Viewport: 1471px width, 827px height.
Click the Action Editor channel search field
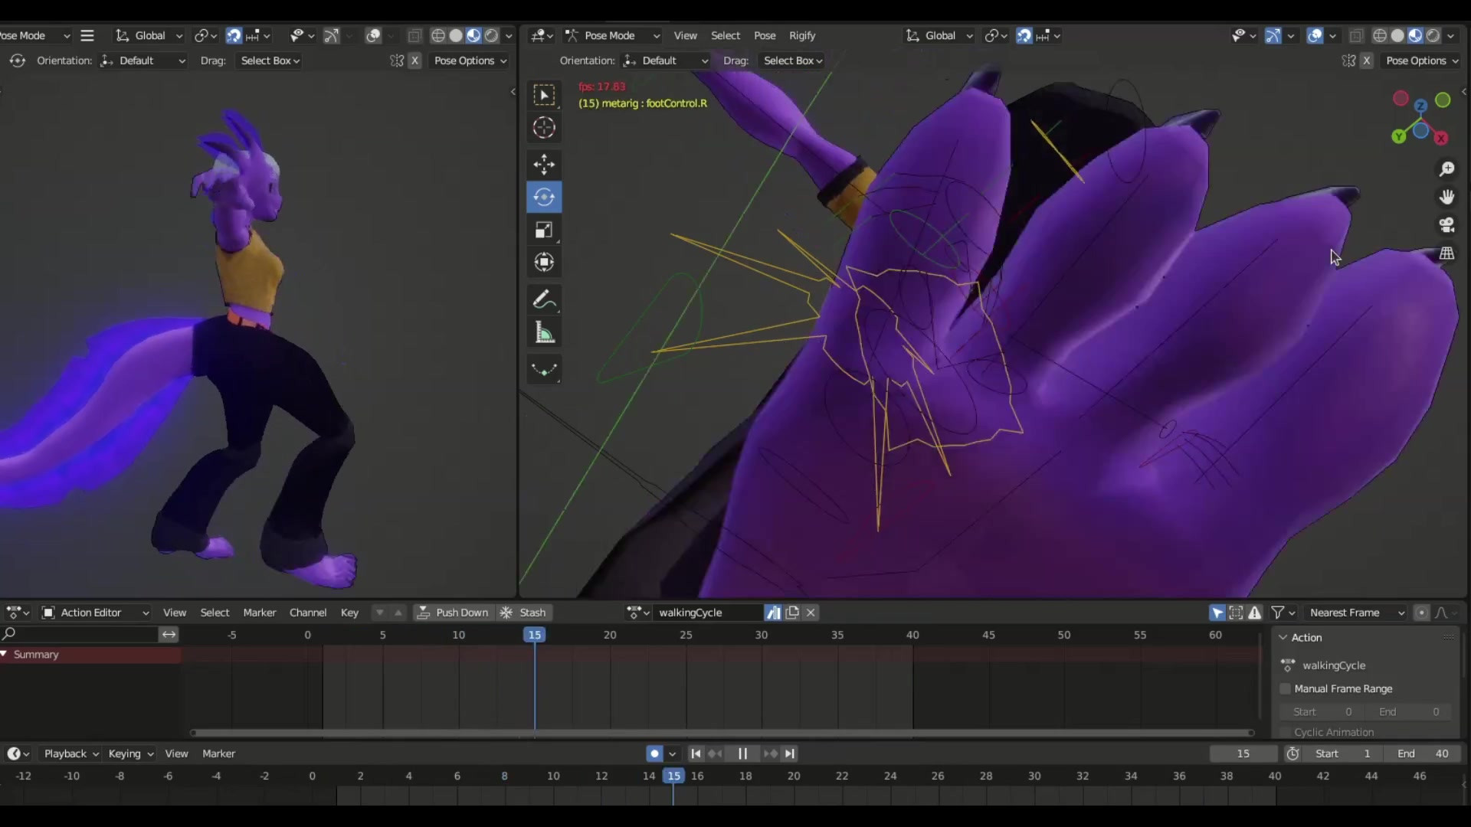click(x=80, y=634)
